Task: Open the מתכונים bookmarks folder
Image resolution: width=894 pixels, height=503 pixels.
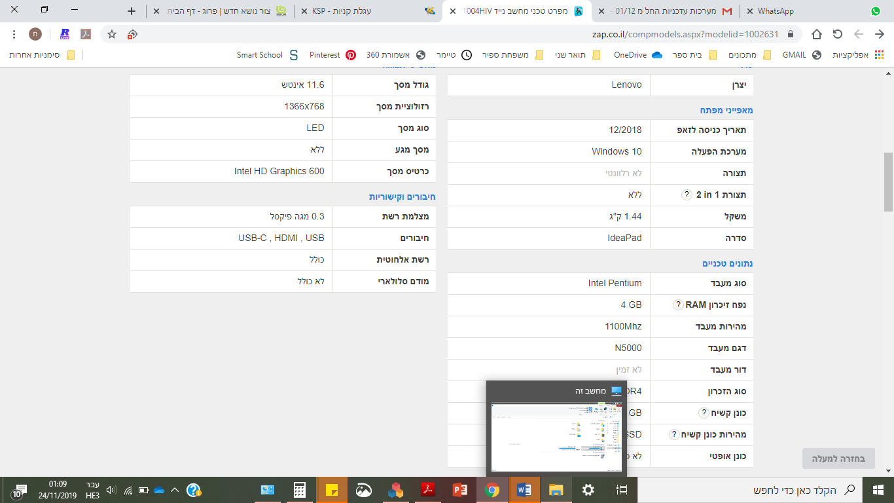Action: (x=750, y=55)
